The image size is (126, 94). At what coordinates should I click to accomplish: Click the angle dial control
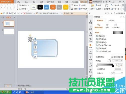pos(109,61)
